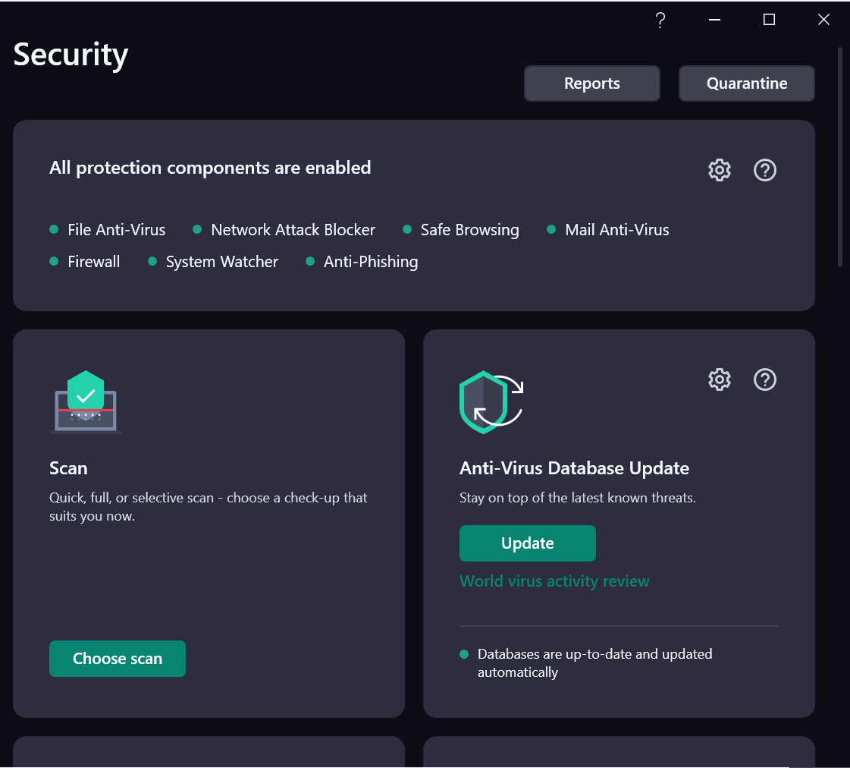Select the Network Attack Blocker component

click(x=293, y=230)
